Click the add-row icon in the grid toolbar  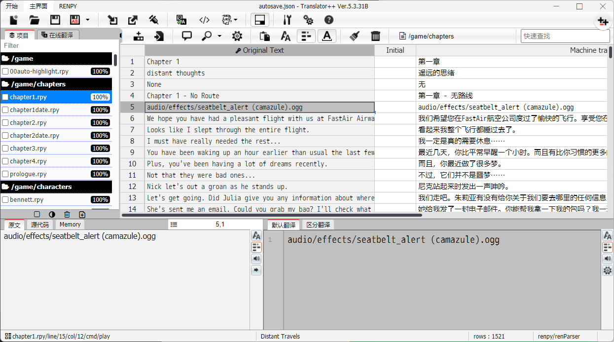click(x=139, y=36)
